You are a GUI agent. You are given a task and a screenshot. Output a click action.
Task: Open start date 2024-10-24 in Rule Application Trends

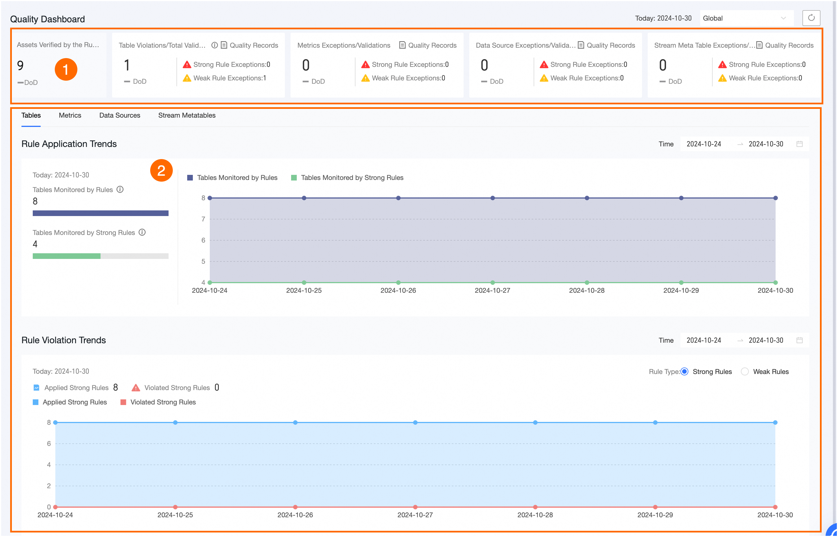[x=704, y=144]
